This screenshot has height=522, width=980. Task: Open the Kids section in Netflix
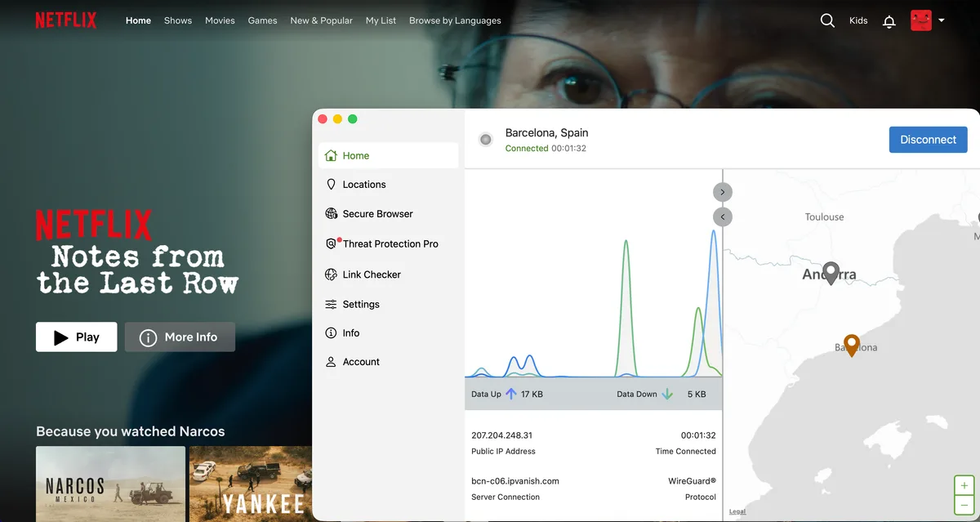pos(858,20)
